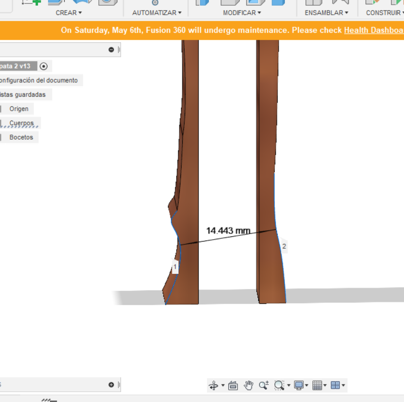
Task: Open the ENSAMBLAR menu
Action: (x=326, y=13)
